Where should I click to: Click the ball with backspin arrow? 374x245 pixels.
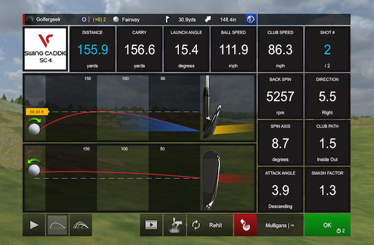point(34,127)
